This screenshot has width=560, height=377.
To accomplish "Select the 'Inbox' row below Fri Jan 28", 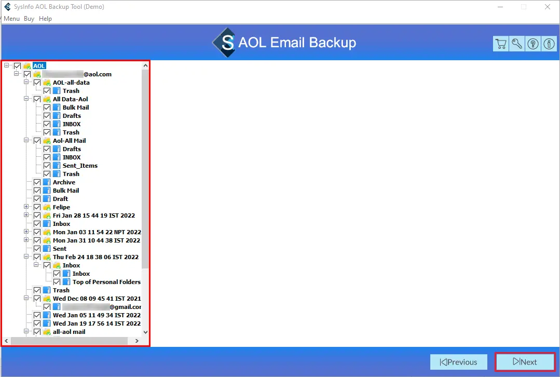I will click(x=61, y=224).
